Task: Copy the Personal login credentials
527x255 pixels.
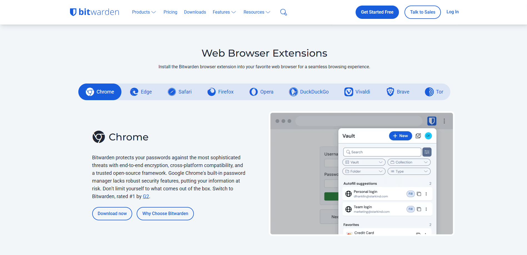Action: [419, 194]
